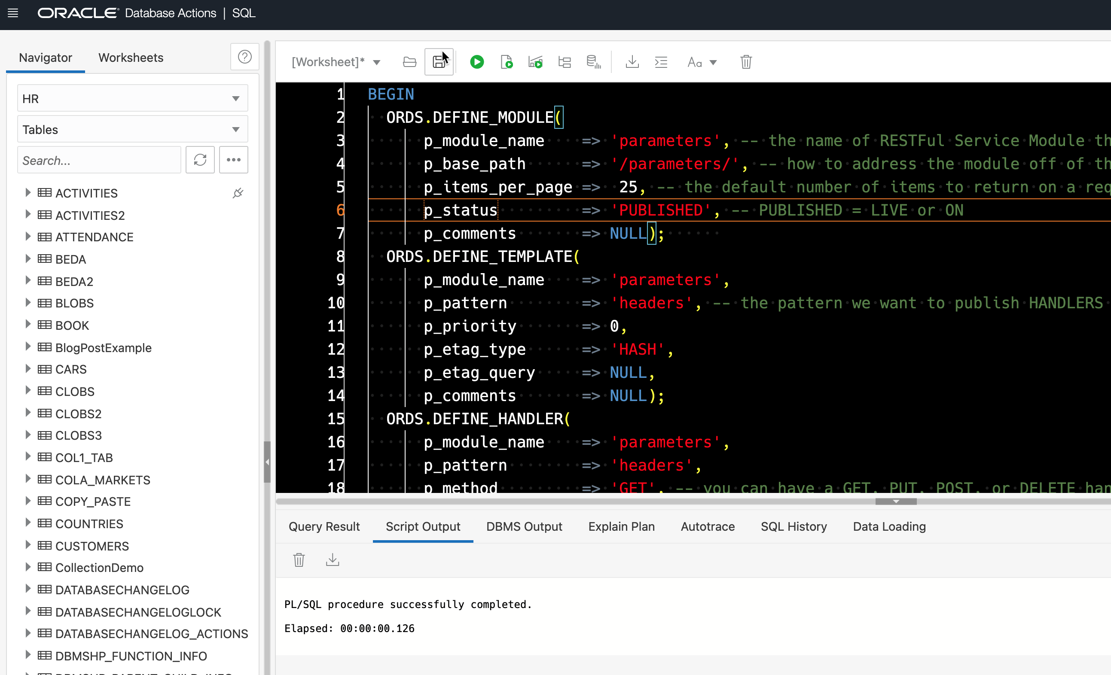This screenshot has width=1111, height=675.
Task: Download the script output
Action: click(332, 559)
